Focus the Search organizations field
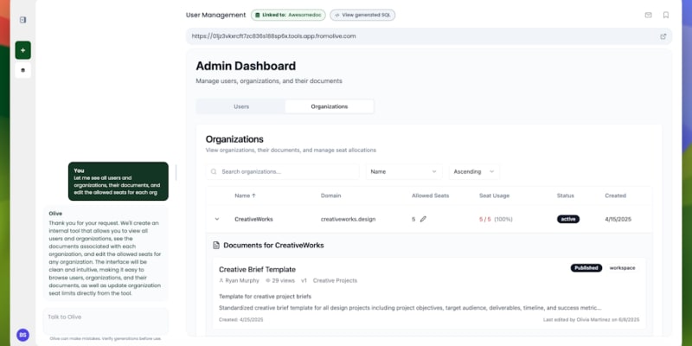 [283, 172]
